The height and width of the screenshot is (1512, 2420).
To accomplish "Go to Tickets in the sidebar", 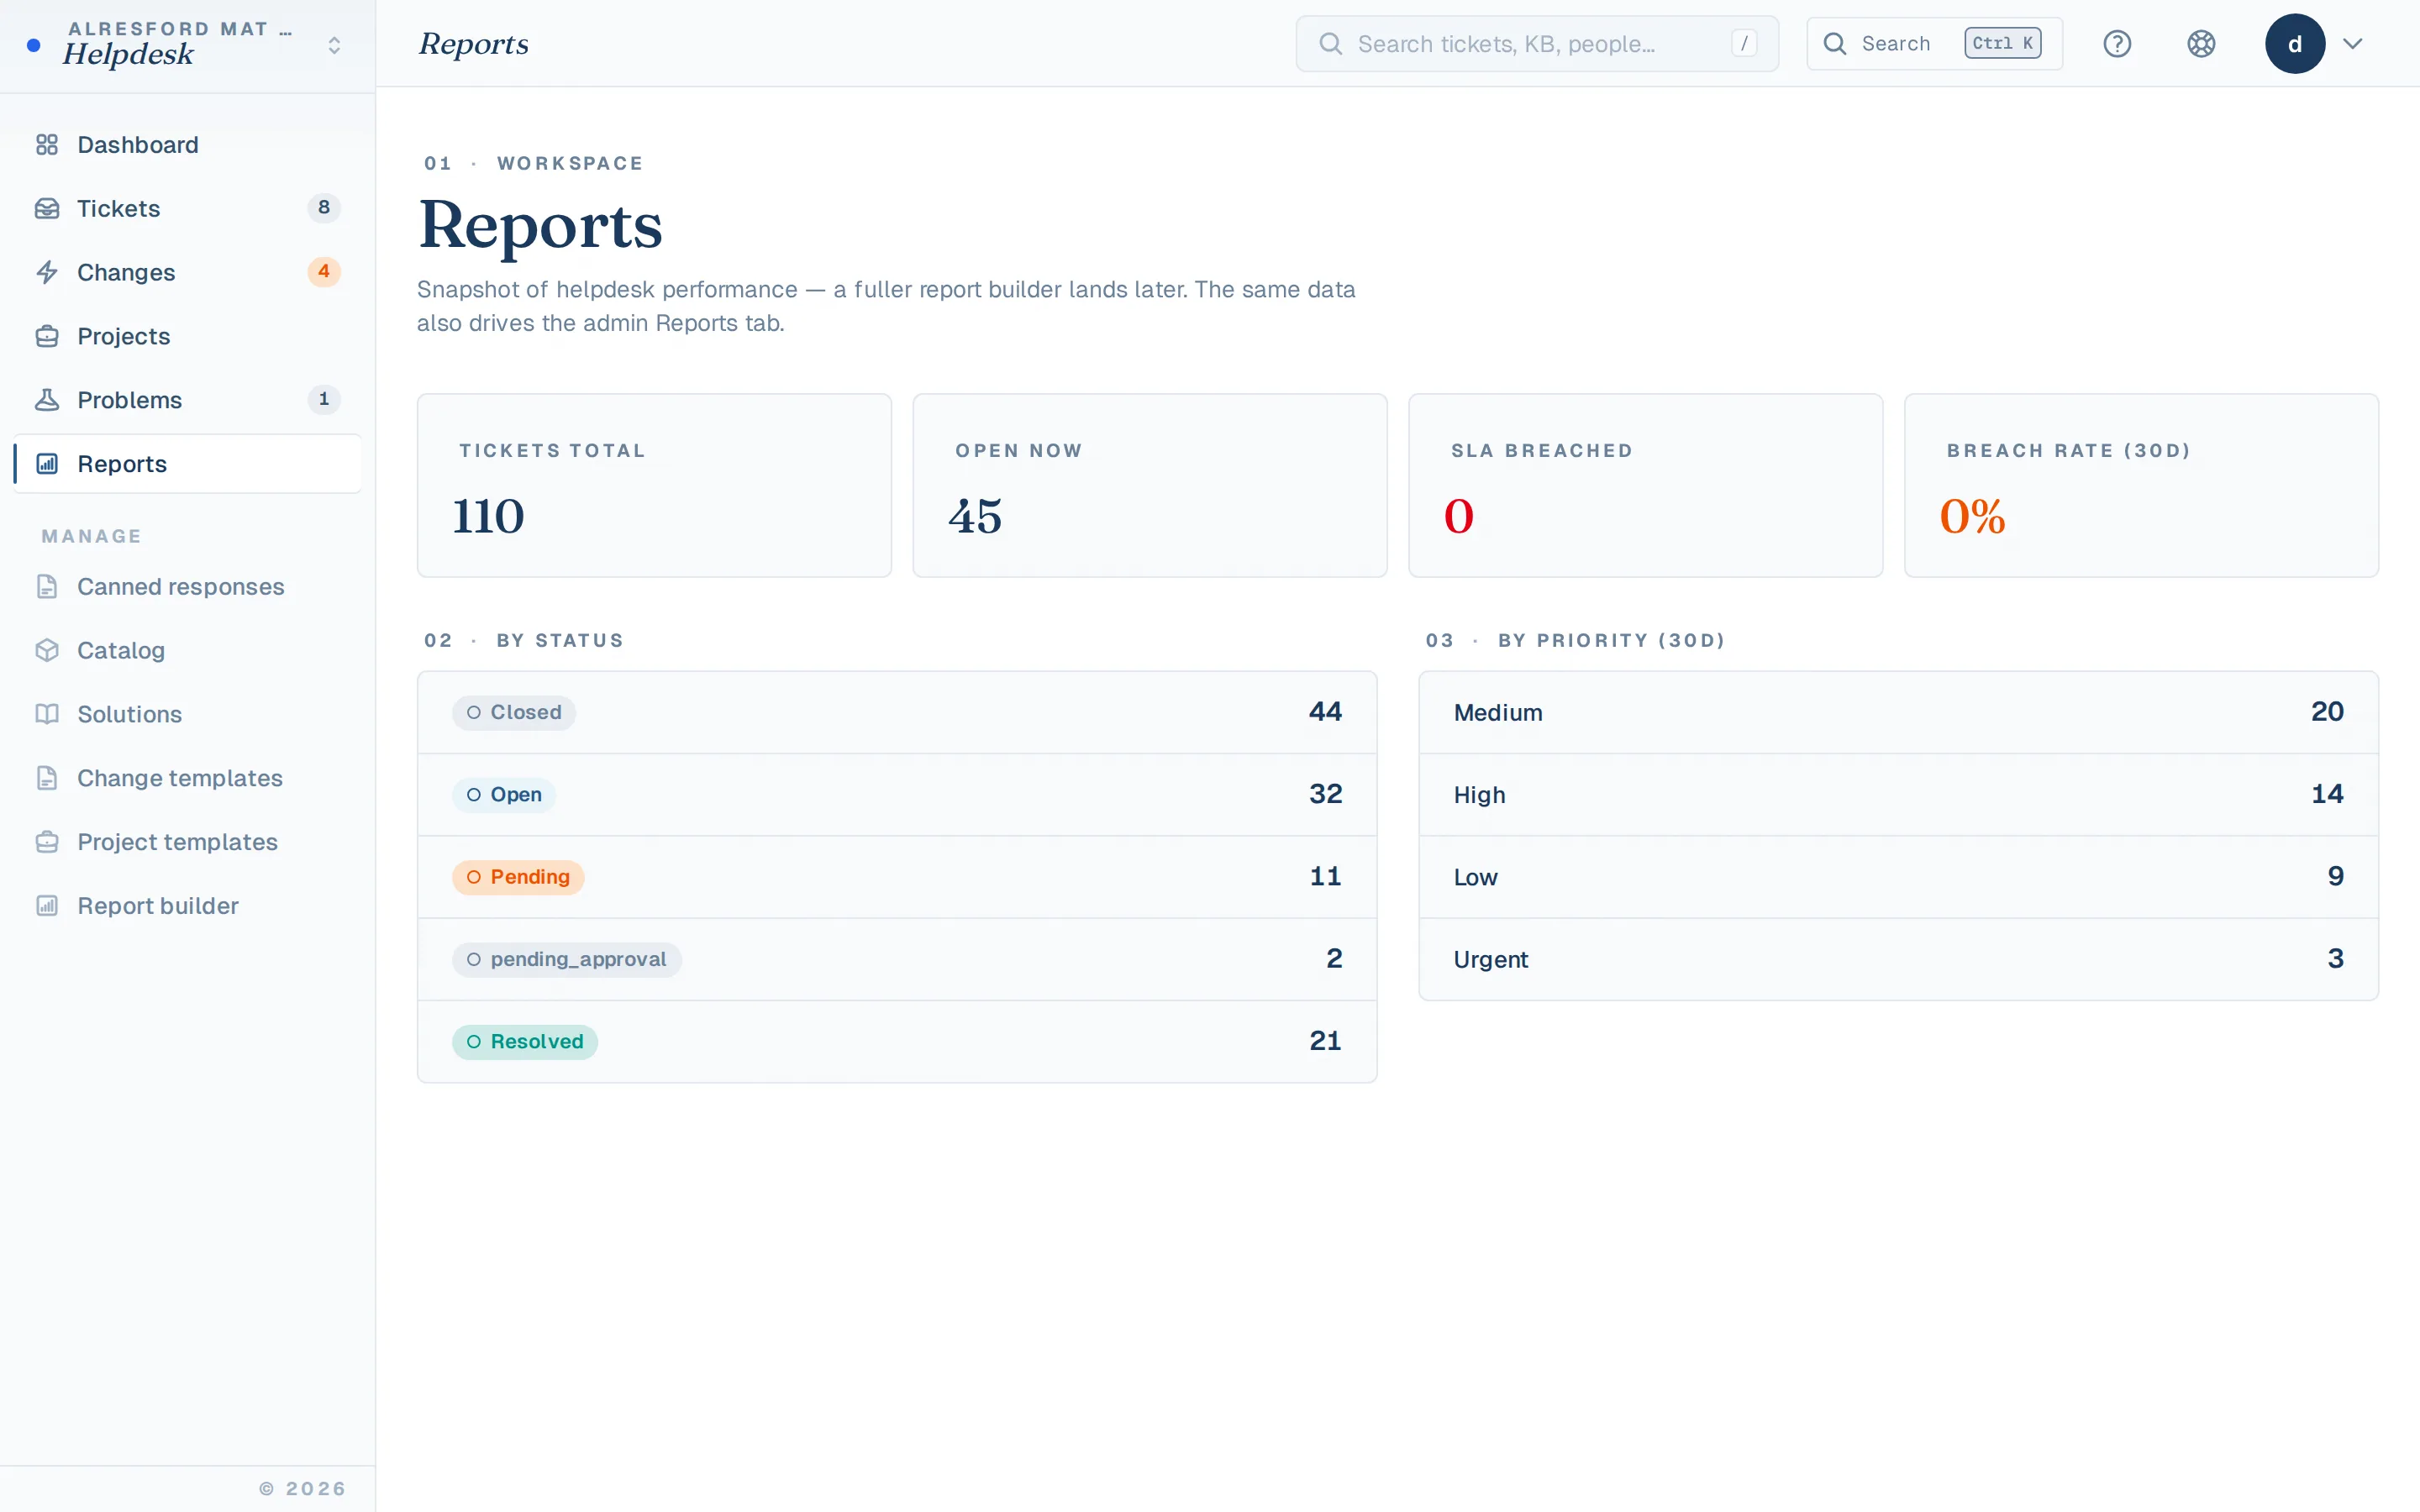I will (188, 209).
